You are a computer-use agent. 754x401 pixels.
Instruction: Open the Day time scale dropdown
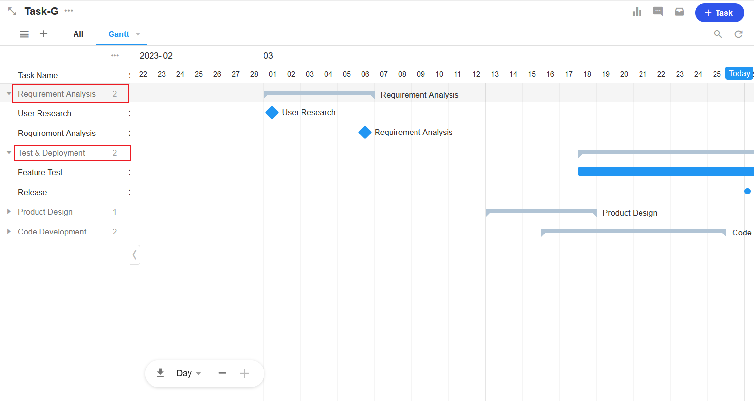(188, 373)
